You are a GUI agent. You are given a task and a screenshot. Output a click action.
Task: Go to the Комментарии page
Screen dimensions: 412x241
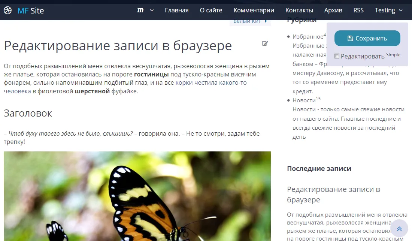254,10
